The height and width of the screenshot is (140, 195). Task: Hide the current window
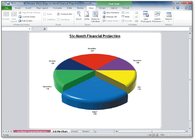[x=125, y=17]
